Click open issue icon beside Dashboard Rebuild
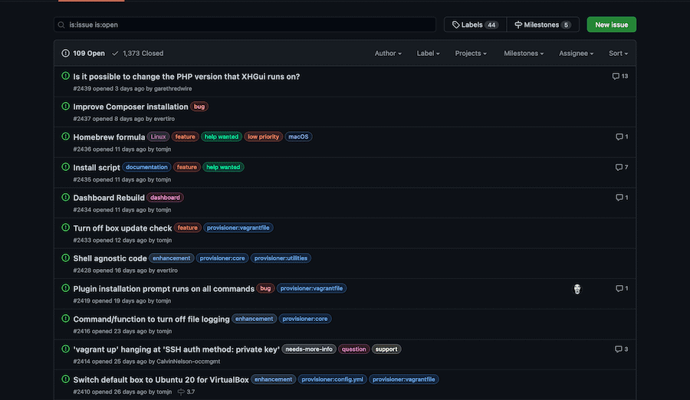This screenshot has width=690, height=400. click(x=65, y=198)
